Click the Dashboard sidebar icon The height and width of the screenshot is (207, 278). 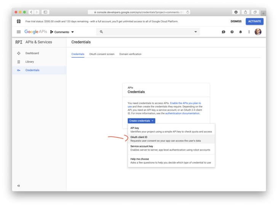pyautogui.click(x=19, y=53)
